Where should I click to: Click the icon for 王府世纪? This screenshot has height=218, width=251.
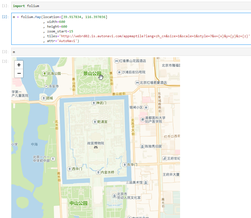pyautogui.click(x=165, y=158)
